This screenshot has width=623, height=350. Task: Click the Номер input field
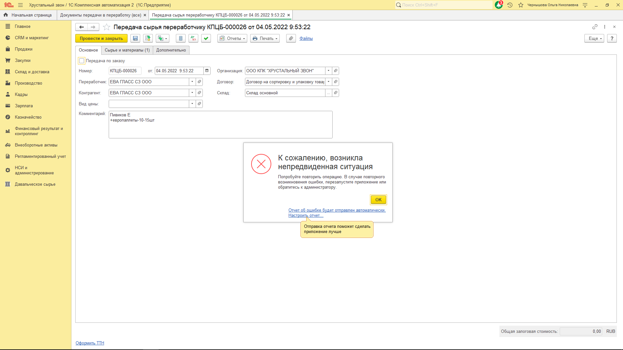coord(125,71)
